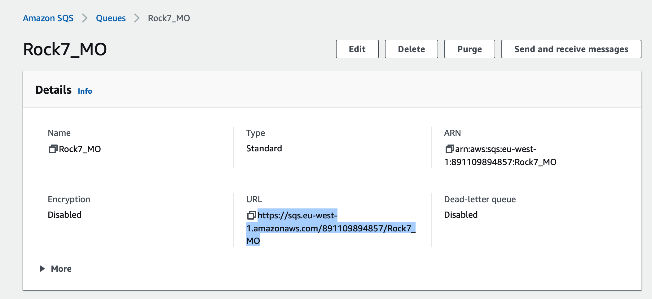This screenshot has height=299, width=652.
Task: Click the Rock7_MO page heading
Action: (65, 49)
